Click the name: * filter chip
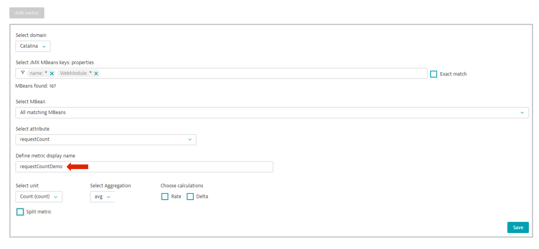 41,74
